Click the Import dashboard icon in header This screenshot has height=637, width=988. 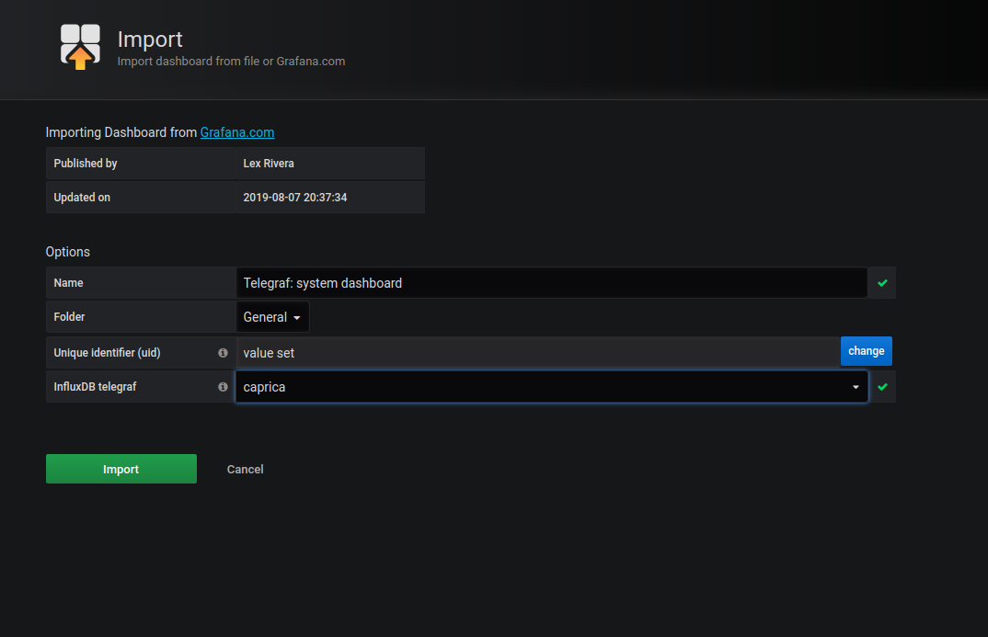tap(80, 47)
